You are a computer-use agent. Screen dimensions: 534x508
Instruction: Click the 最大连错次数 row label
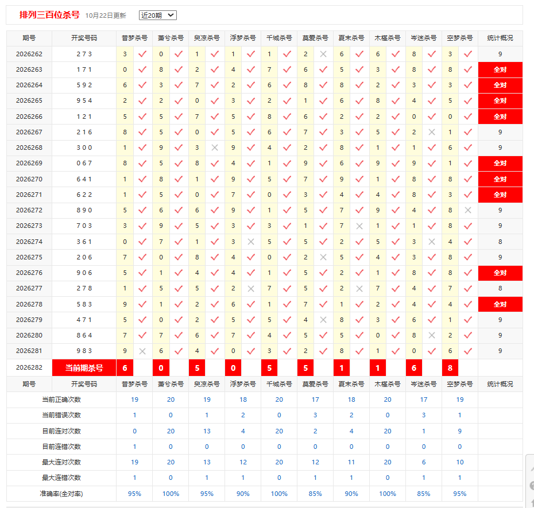click(61, 478)
